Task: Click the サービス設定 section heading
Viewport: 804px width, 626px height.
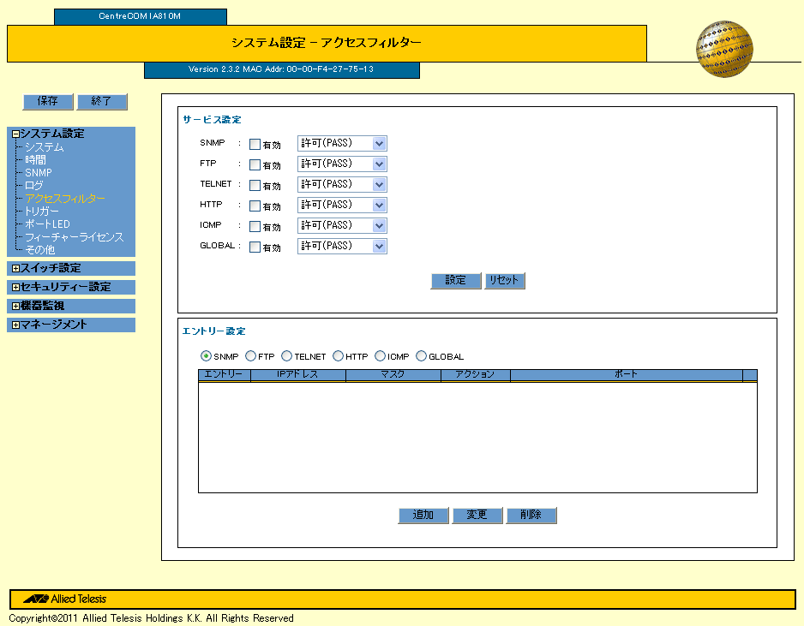Action: point(212,120)
